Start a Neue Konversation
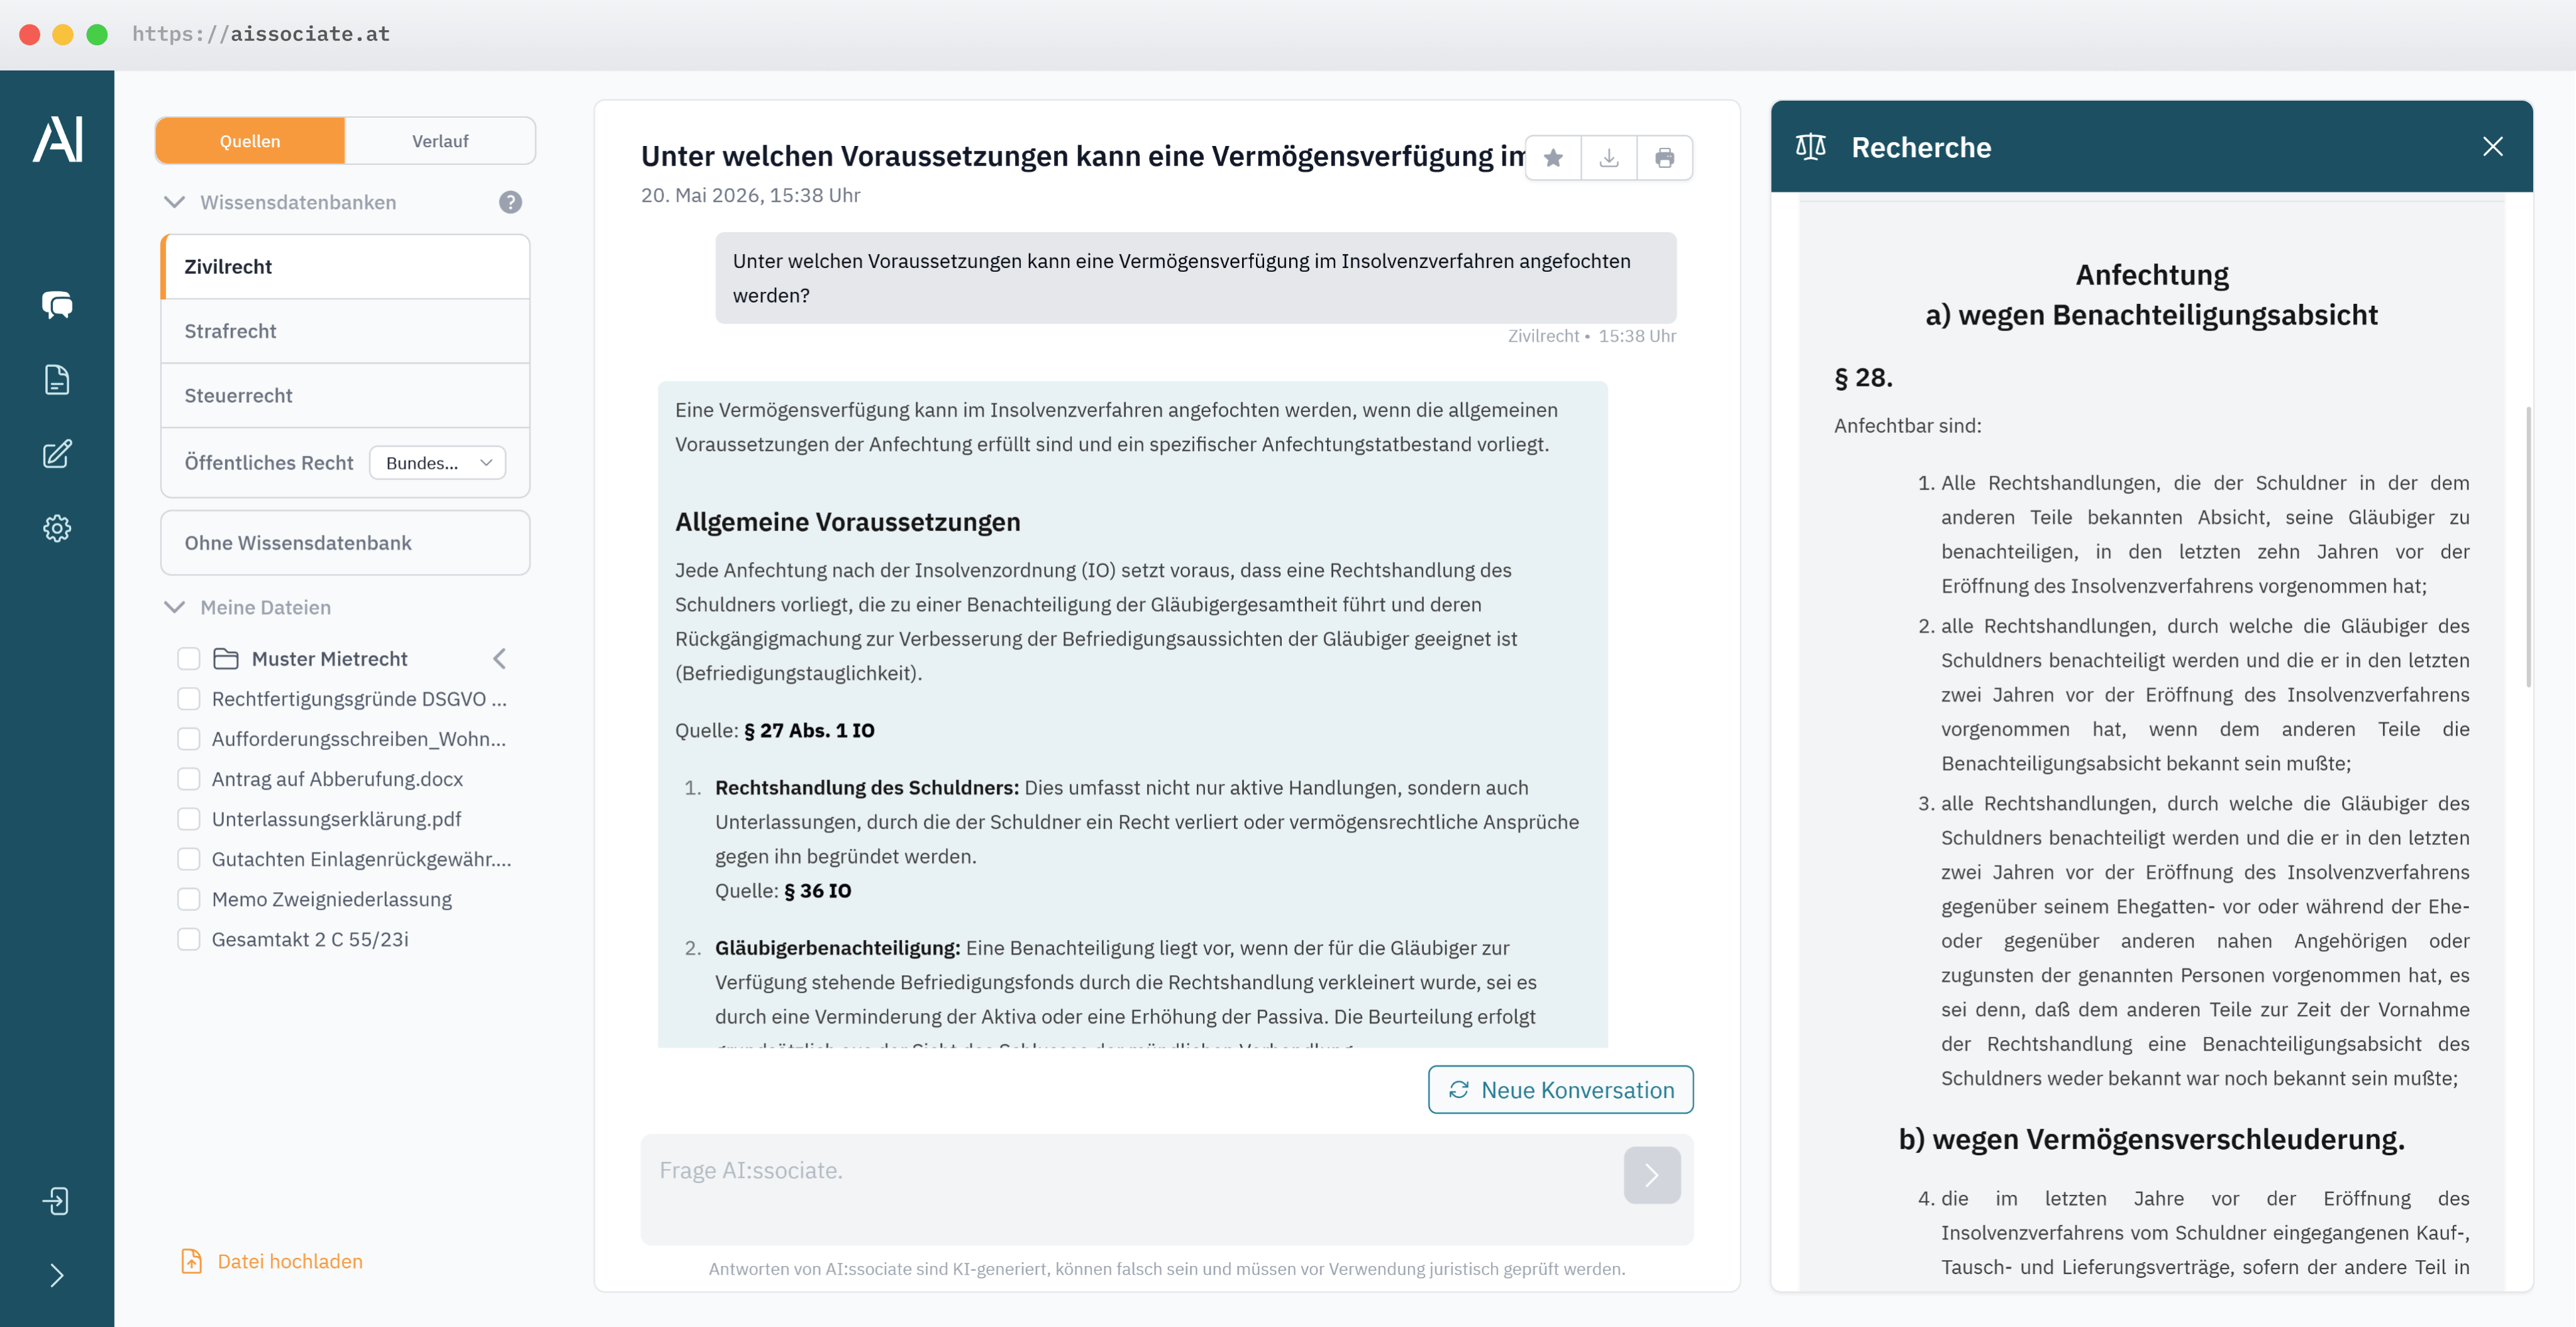 (x=1560, y=1090)
